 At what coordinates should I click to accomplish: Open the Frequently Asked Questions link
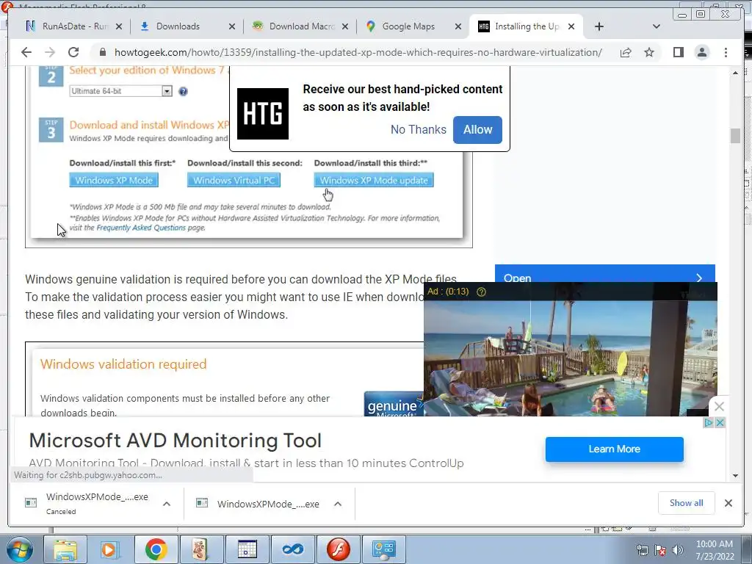pos(141,228)
